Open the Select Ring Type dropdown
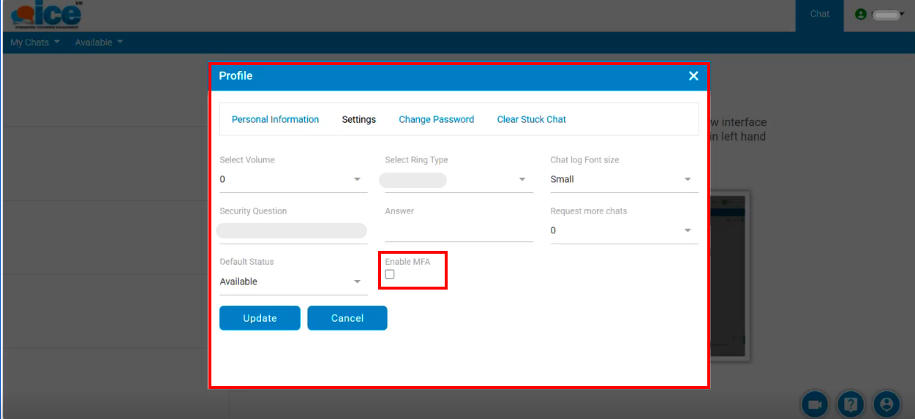The width and height of the screenshot is (915, 419). pyautogui.click(x=458, y=180)
